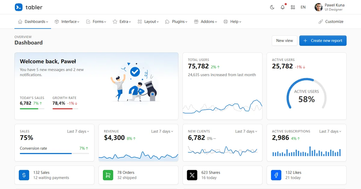The image size is (361, 189).
Task: Open the Extra menu
Action: click(122, 22)
